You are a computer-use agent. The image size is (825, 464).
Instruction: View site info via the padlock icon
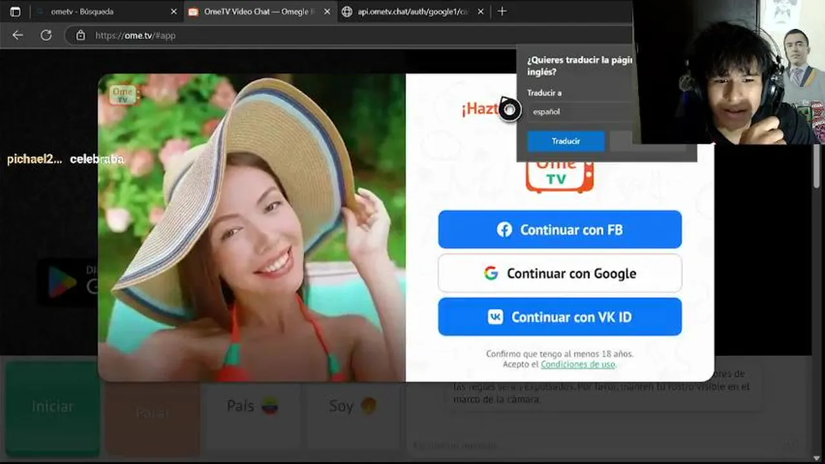point(81,35)
